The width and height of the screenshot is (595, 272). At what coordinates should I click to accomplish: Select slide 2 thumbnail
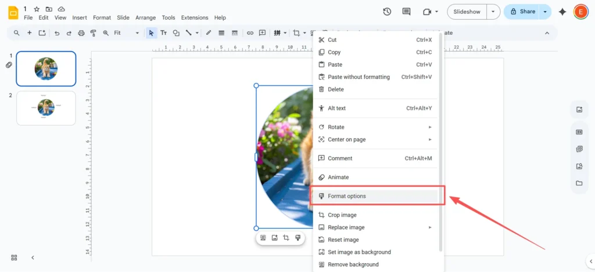click(x=46, y=108)
